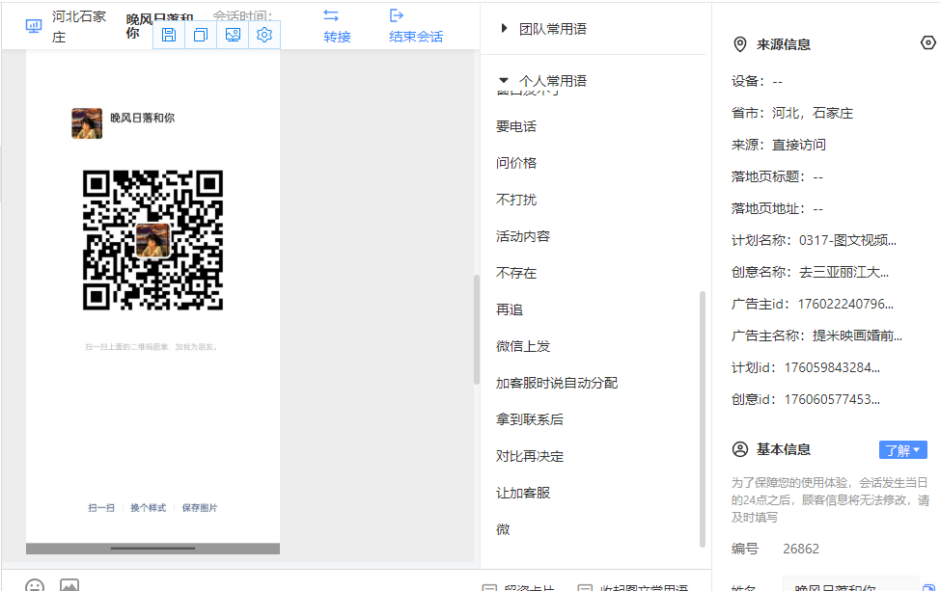The image size is (940, 591).
Task: Select the phrase 对比再决定
Action: [x=529, y=456]
